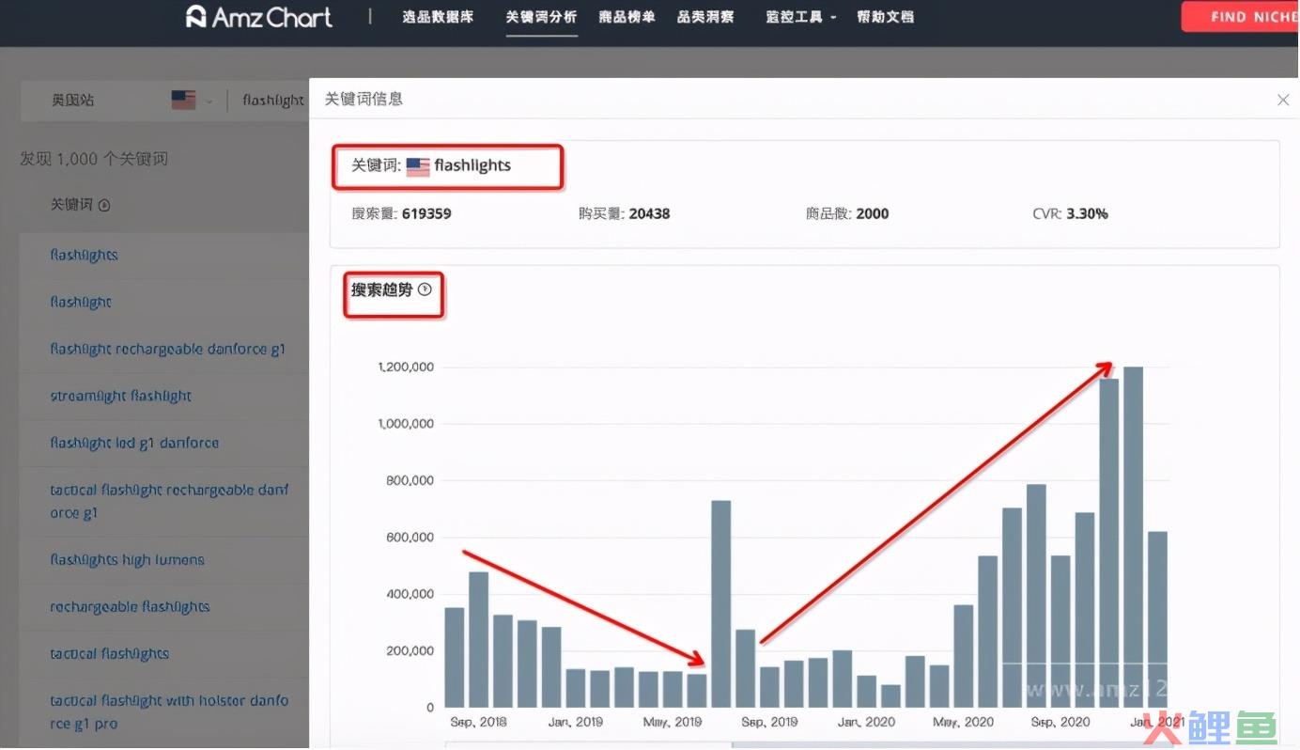Viewport: 1300px width, 750px height.
Task: Open tactical flashlights keyword
Action: [110, 653]
